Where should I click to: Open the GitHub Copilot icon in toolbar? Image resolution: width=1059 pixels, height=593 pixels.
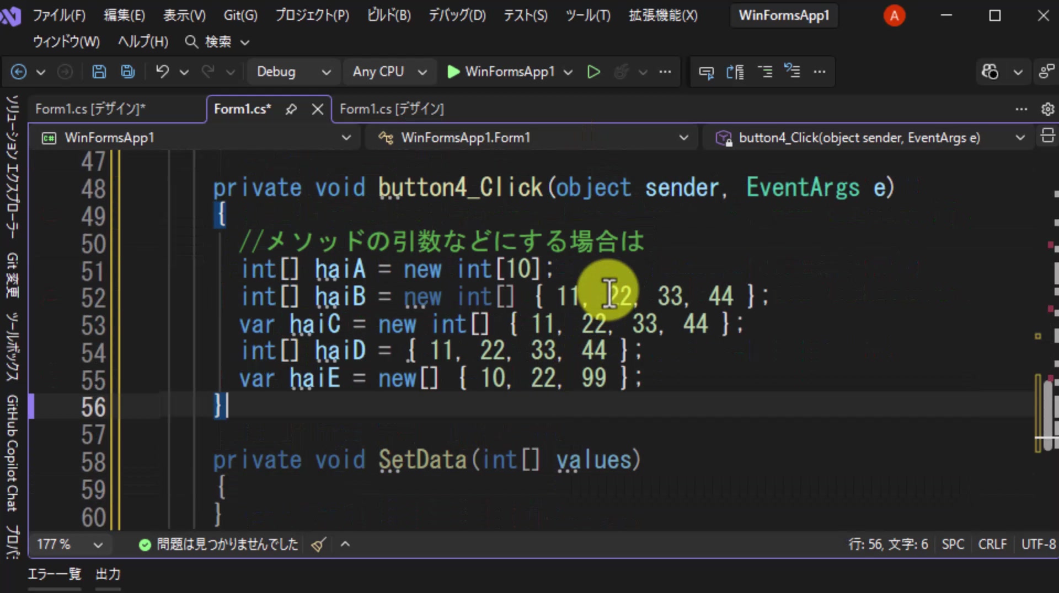990,72
